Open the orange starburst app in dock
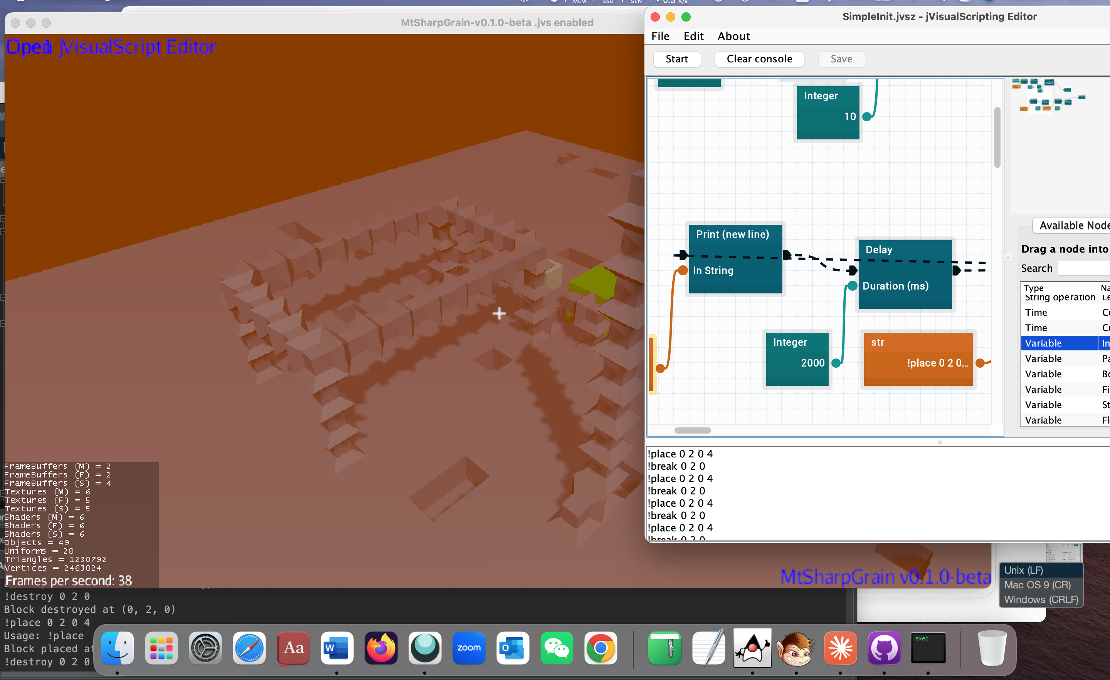This screenshot has width=1110, height=680. coord(840,648)
